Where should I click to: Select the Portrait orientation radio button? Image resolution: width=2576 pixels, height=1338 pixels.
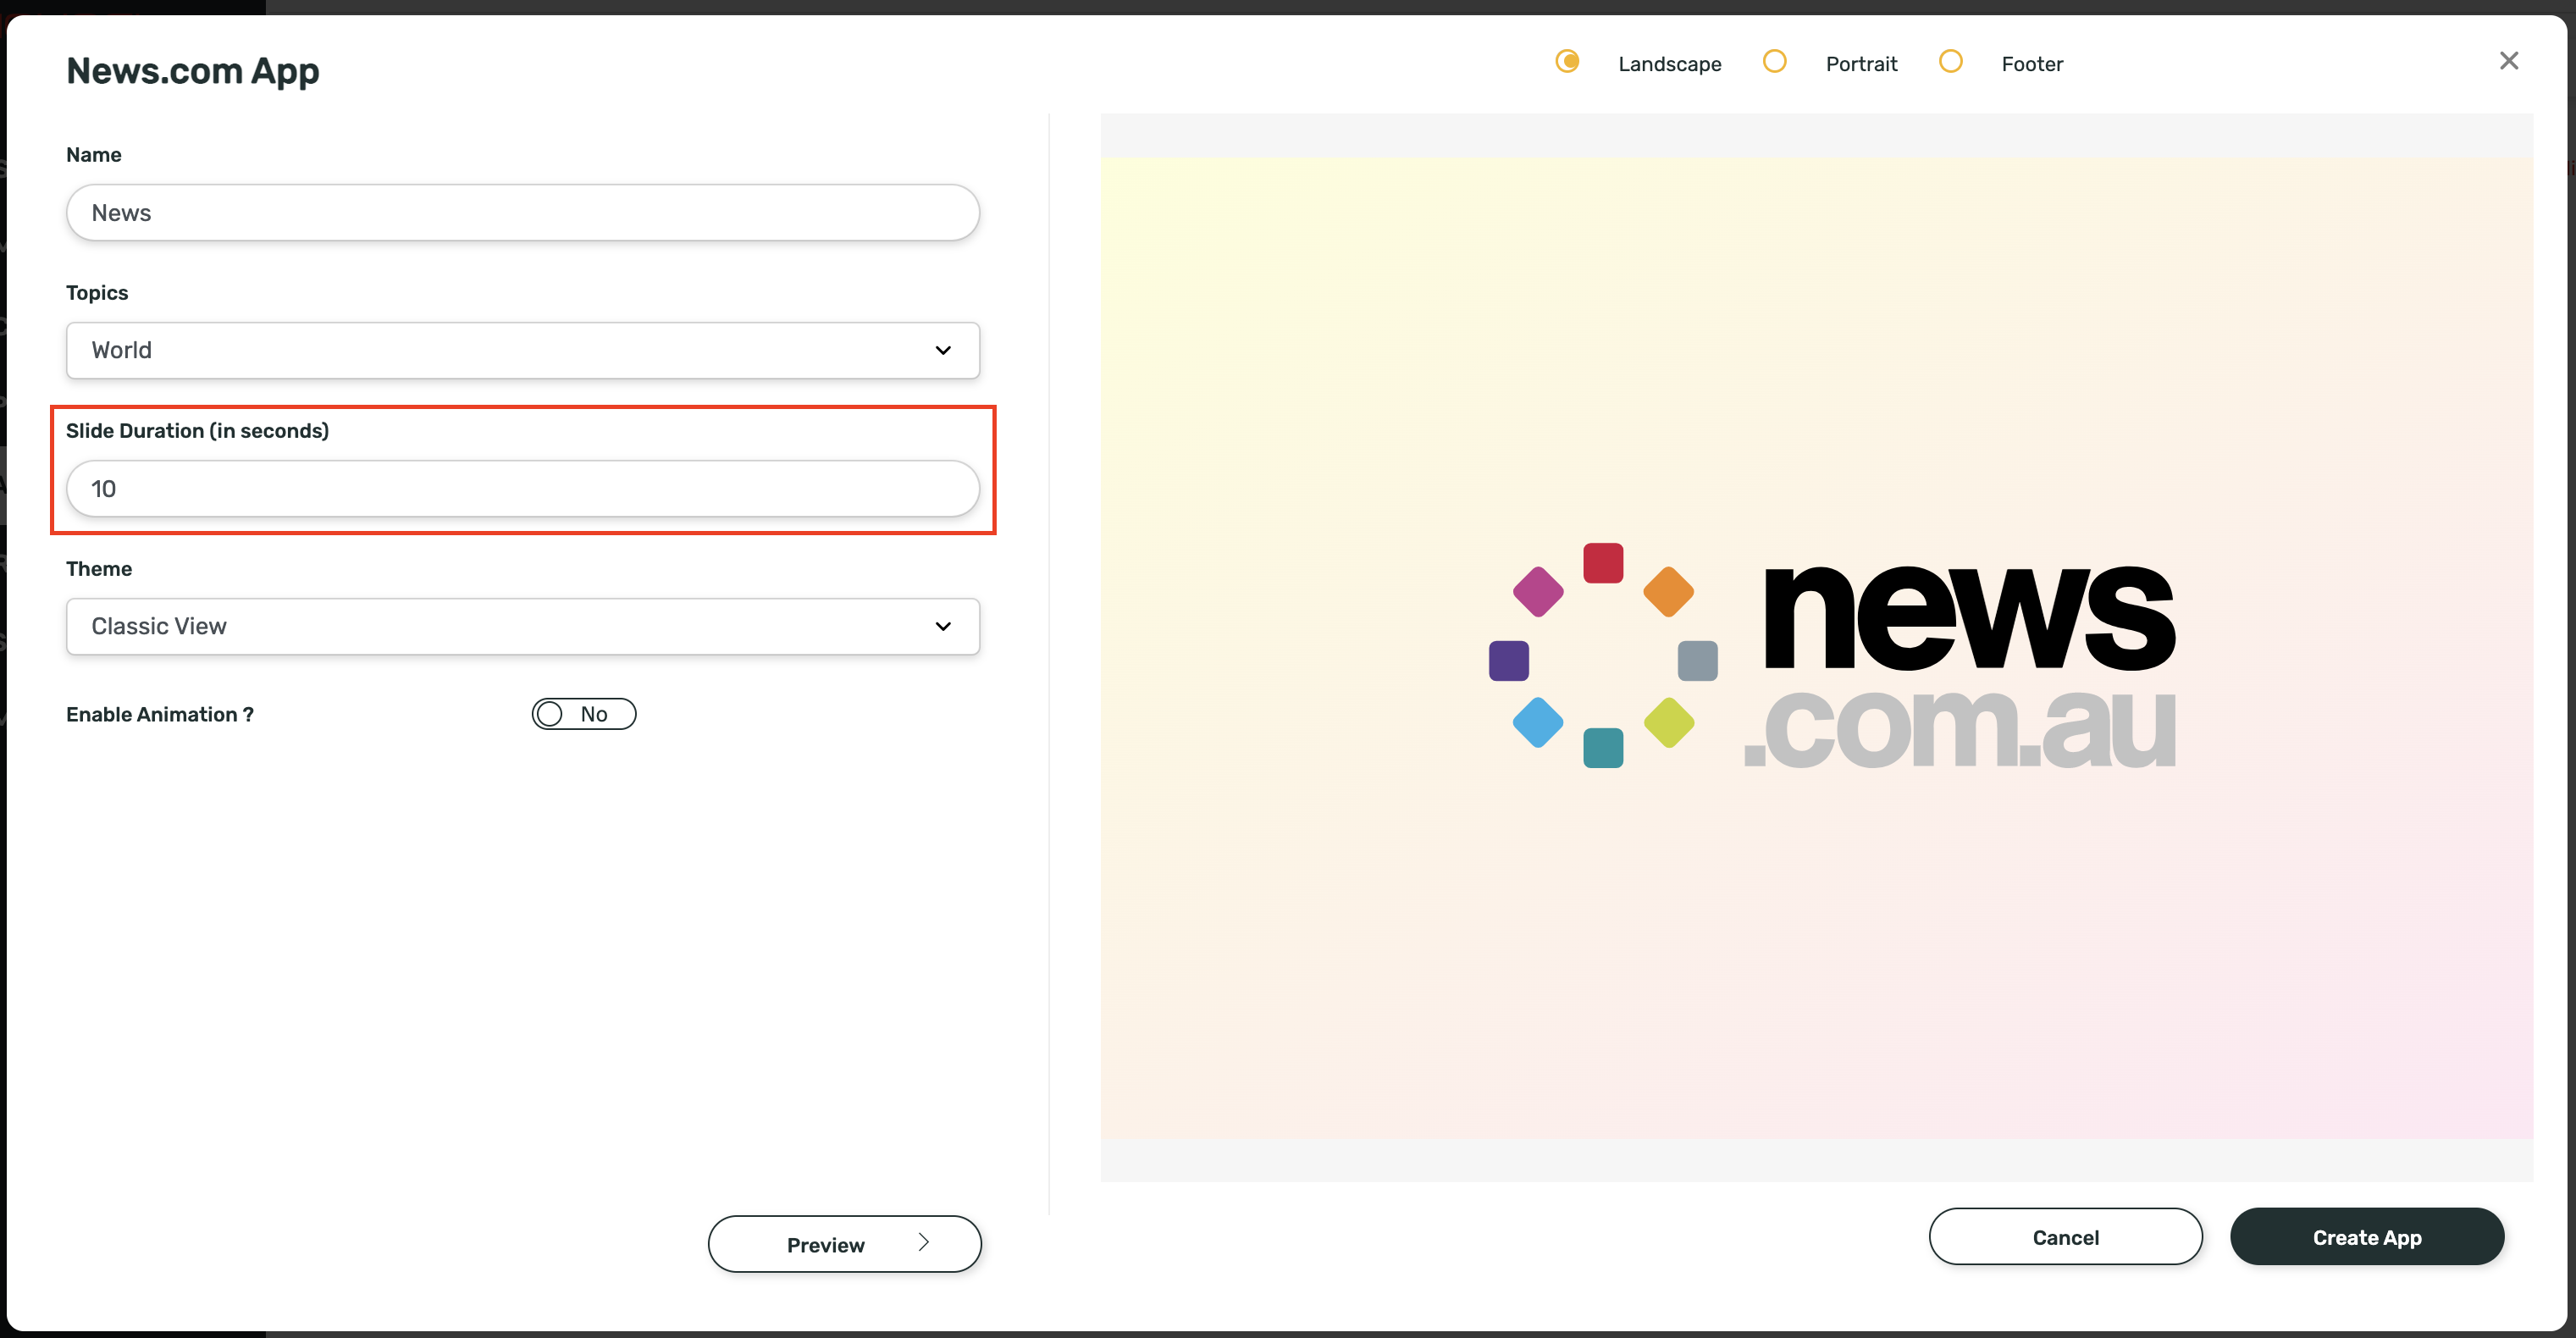[x=1774, y=62]
